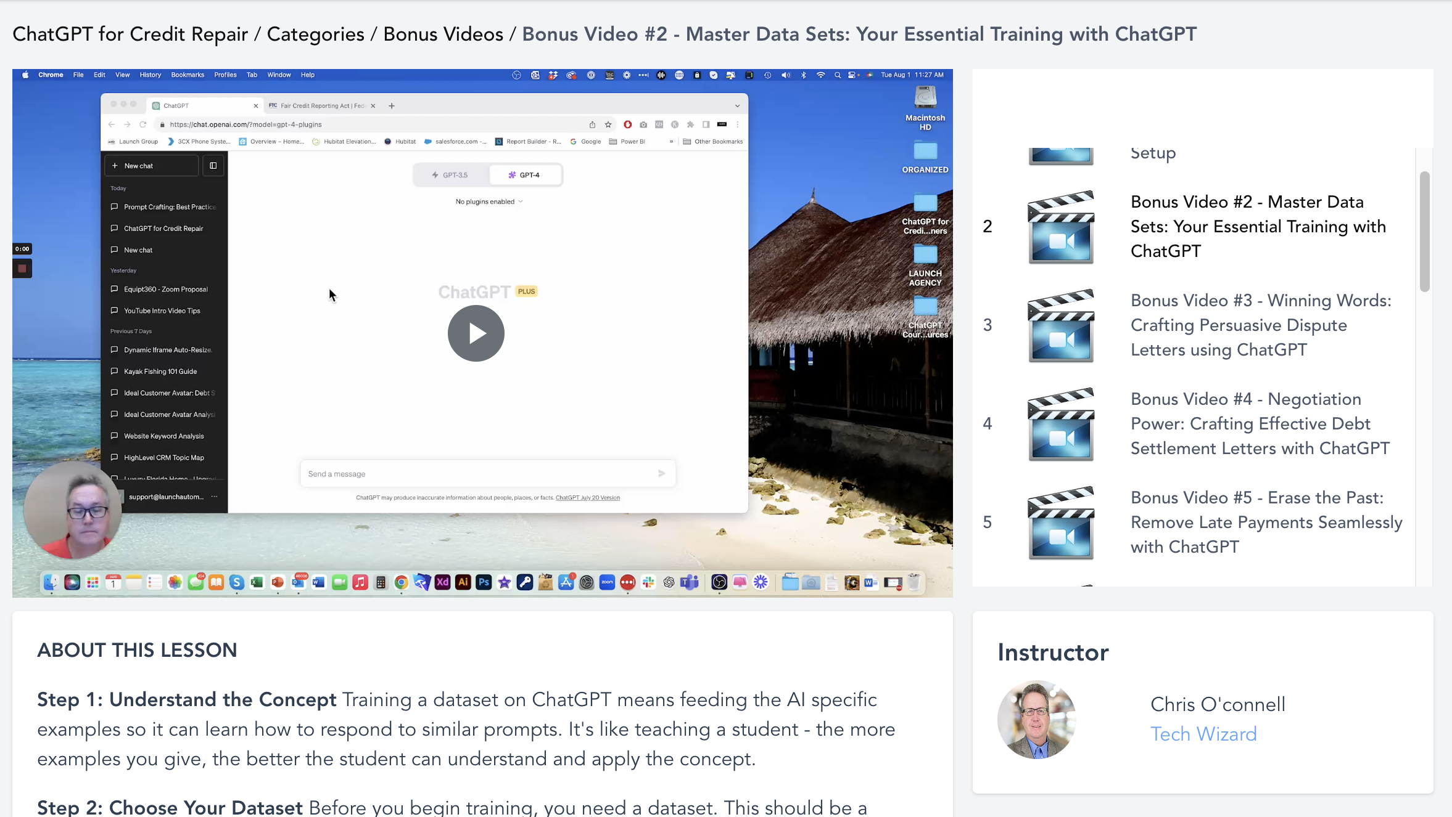Click the clapperboard thumbnail for lesson 3
Screen dimensions: 1452x817
[1061, 325]
